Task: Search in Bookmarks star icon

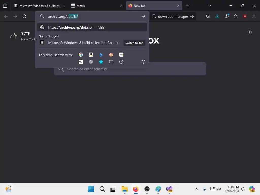Action: (x=101, y=62)
